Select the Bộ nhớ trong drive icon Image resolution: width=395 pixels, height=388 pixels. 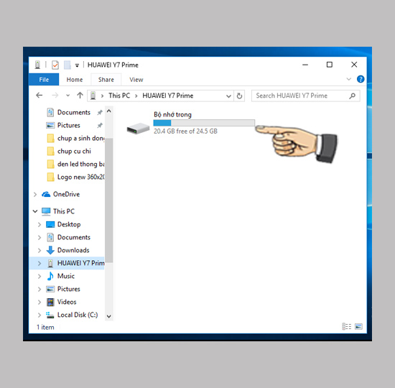click(x=138, y=128)
